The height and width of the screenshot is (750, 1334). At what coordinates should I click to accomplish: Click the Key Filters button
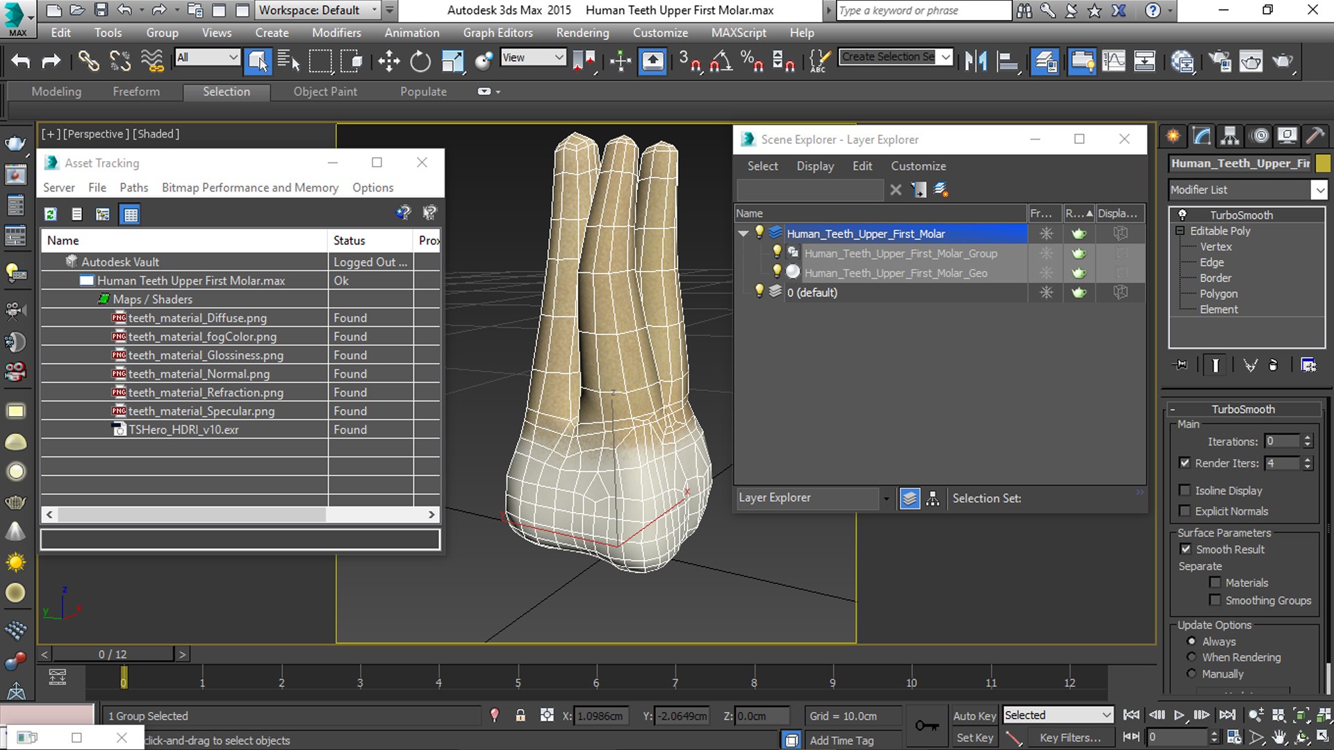(1070, 737)
